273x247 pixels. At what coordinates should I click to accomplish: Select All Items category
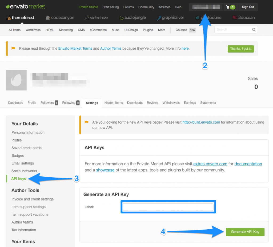point(15,30)
